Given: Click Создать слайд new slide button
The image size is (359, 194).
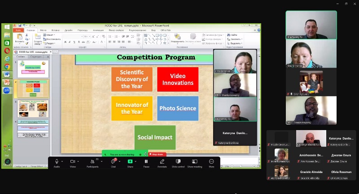Looking at the screenshot, I should pyautogui.click(x=38, y=39).
